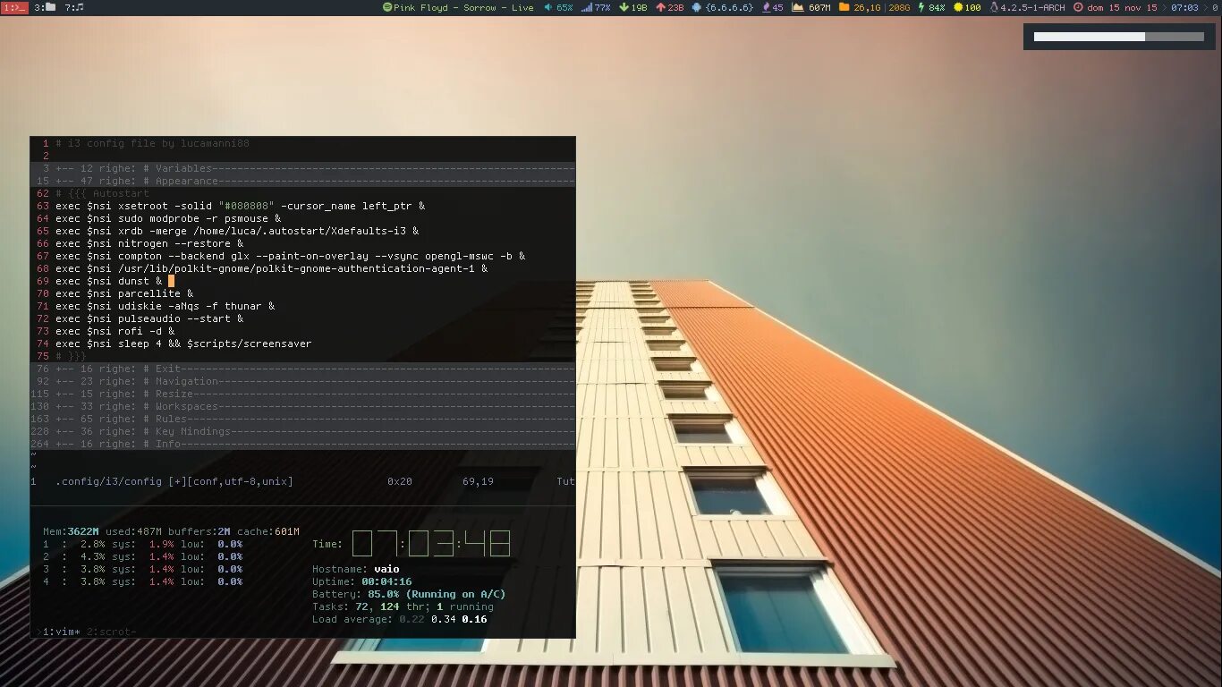
Task: Click the Linux kernel version icon
Action: click(994, 7)
